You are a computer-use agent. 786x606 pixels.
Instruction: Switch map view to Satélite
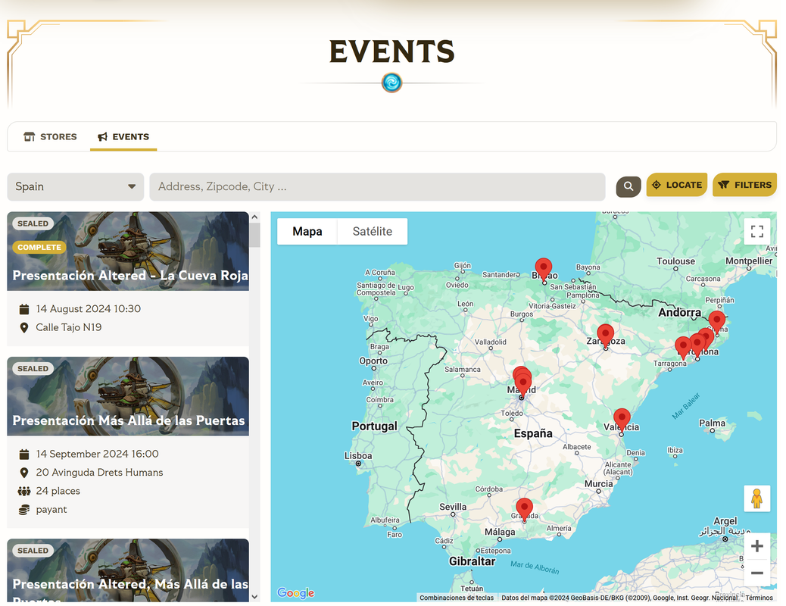[373, 231]
